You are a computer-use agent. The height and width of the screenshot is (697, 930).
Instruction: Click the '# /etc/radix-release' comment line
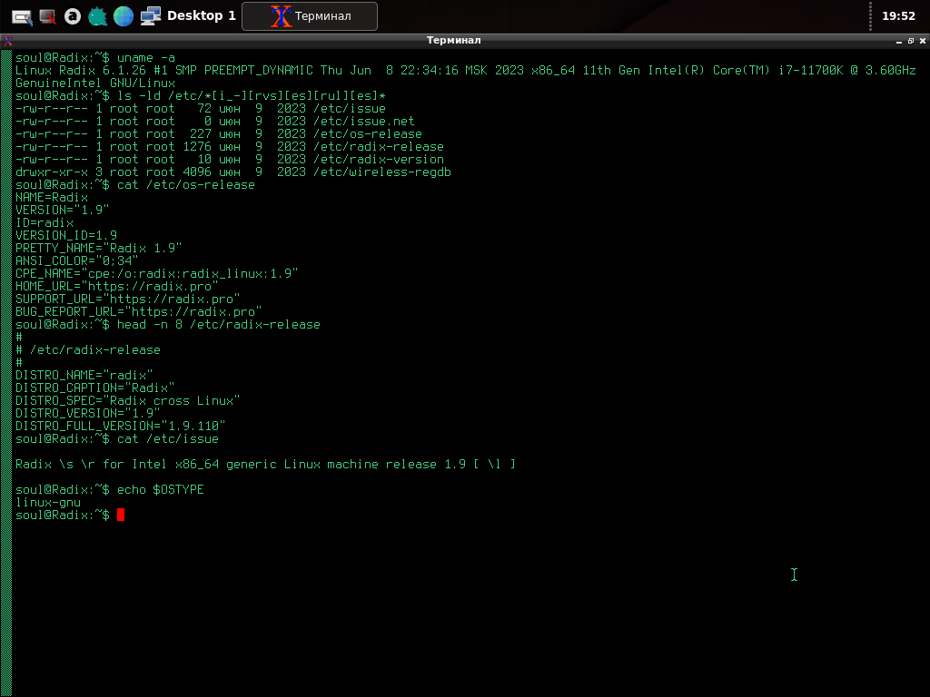pyautogui.click(x=88, y=349)
